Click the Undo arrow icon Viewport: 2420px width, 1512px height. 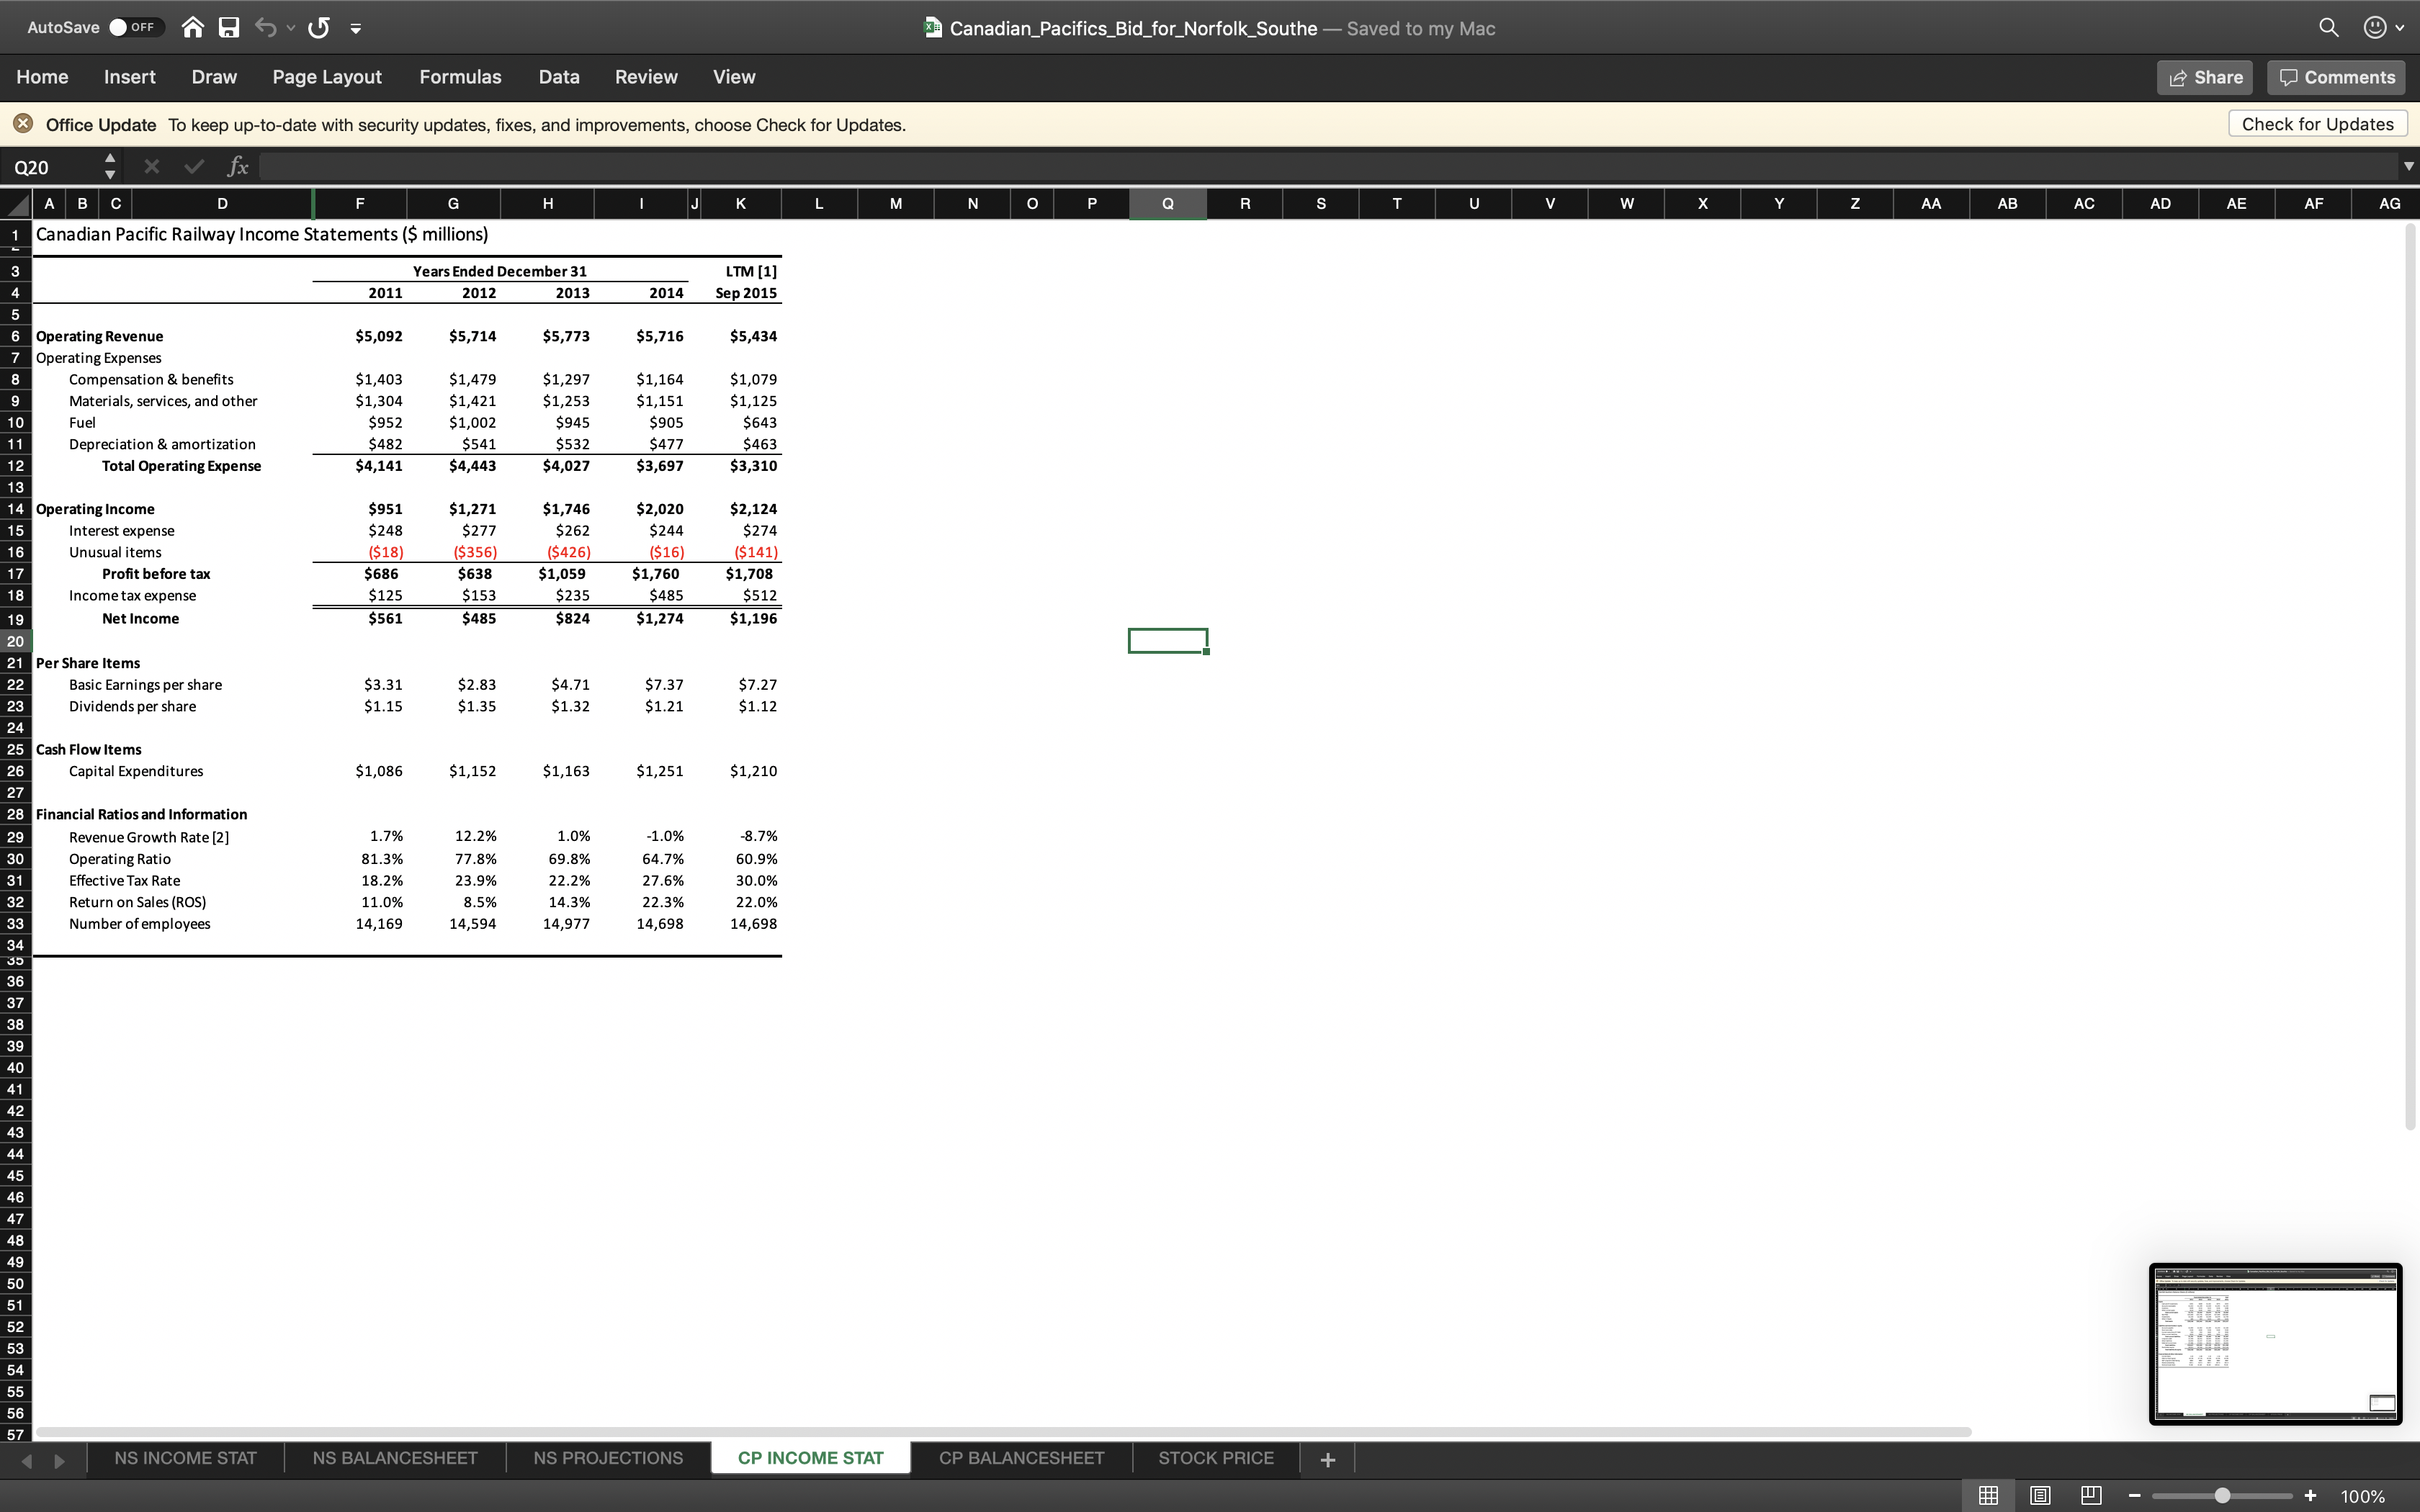click(265, 27)
